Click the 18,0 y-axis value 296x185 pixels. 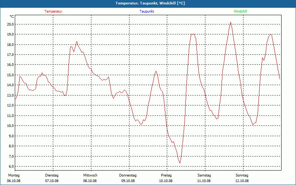point(10,44)
